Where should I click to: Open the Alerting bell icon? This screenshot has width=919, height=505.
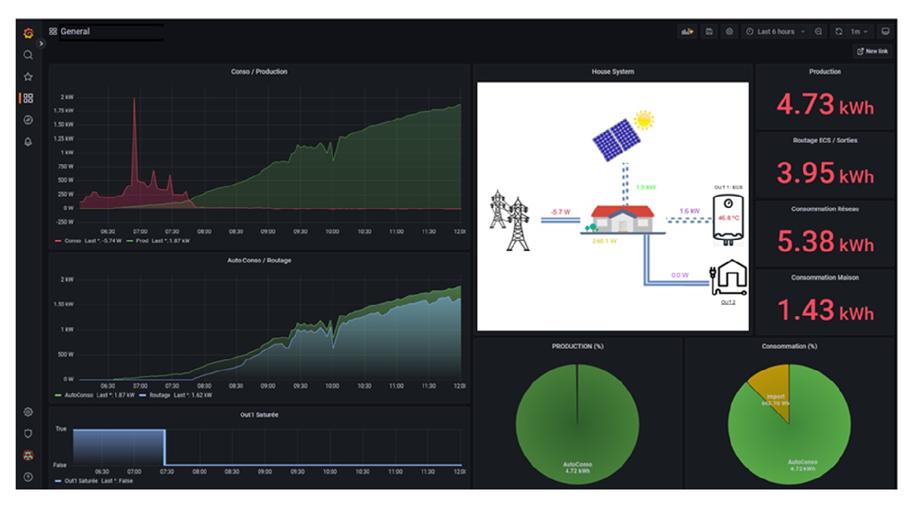[x=28, y=141]
